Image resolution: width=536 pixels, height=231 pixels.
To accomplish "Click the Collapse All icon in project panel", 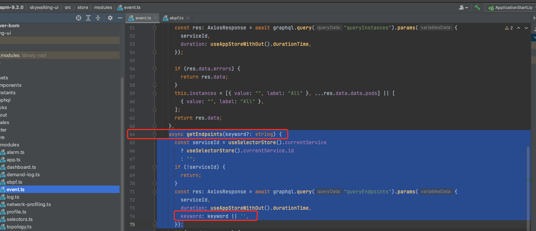I will pyautogui.click(x=98, y=18).
